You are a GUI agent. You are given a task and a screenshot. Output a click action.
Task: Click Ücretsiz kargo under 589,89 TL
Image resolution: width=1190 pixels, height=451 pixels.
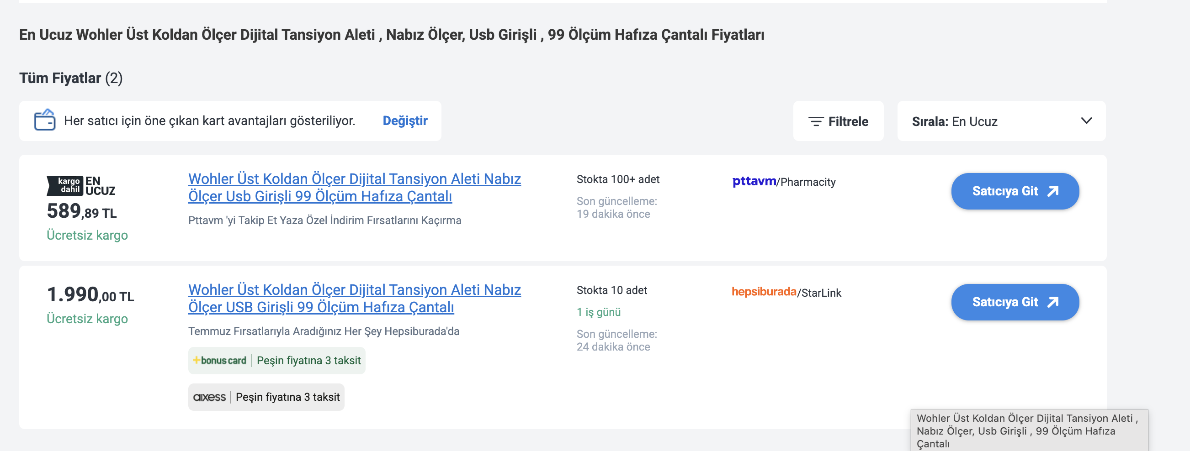(87, 235)
